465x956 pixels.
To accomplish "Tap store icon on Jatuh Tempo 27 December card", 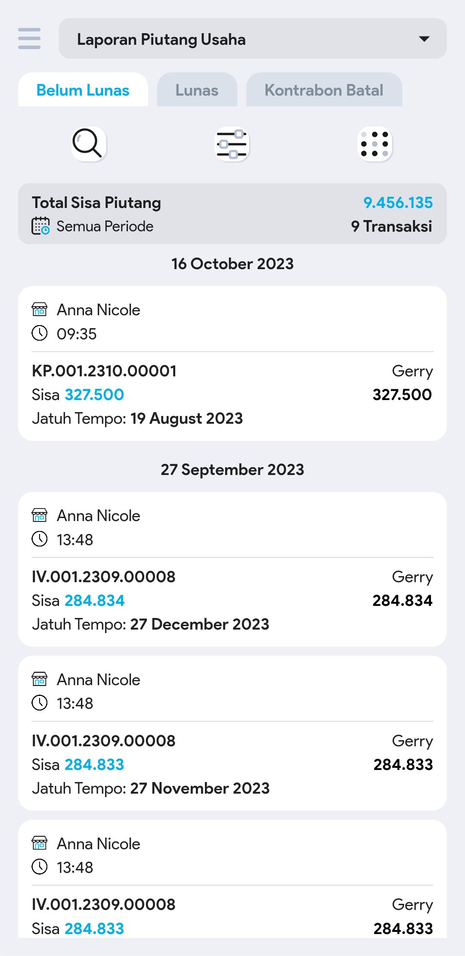I will point(40,515).
